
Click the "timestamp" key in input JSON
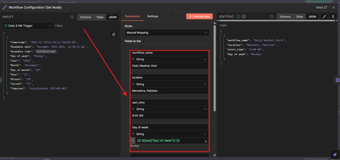point(19,42)
